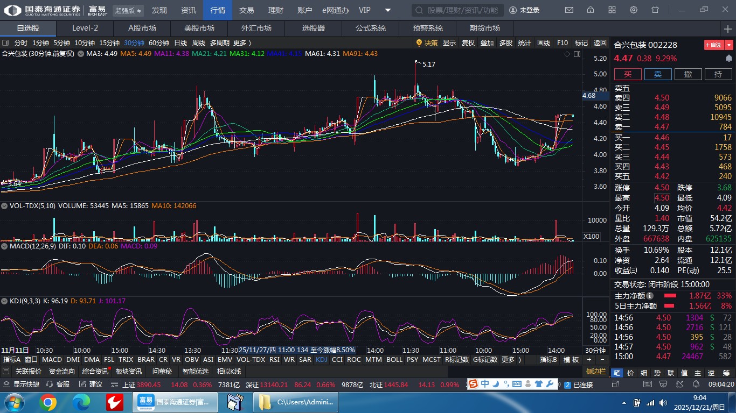The image size is (736, 413).
Task: Open the 超强版 version dropdown
Action: [129, 10]
